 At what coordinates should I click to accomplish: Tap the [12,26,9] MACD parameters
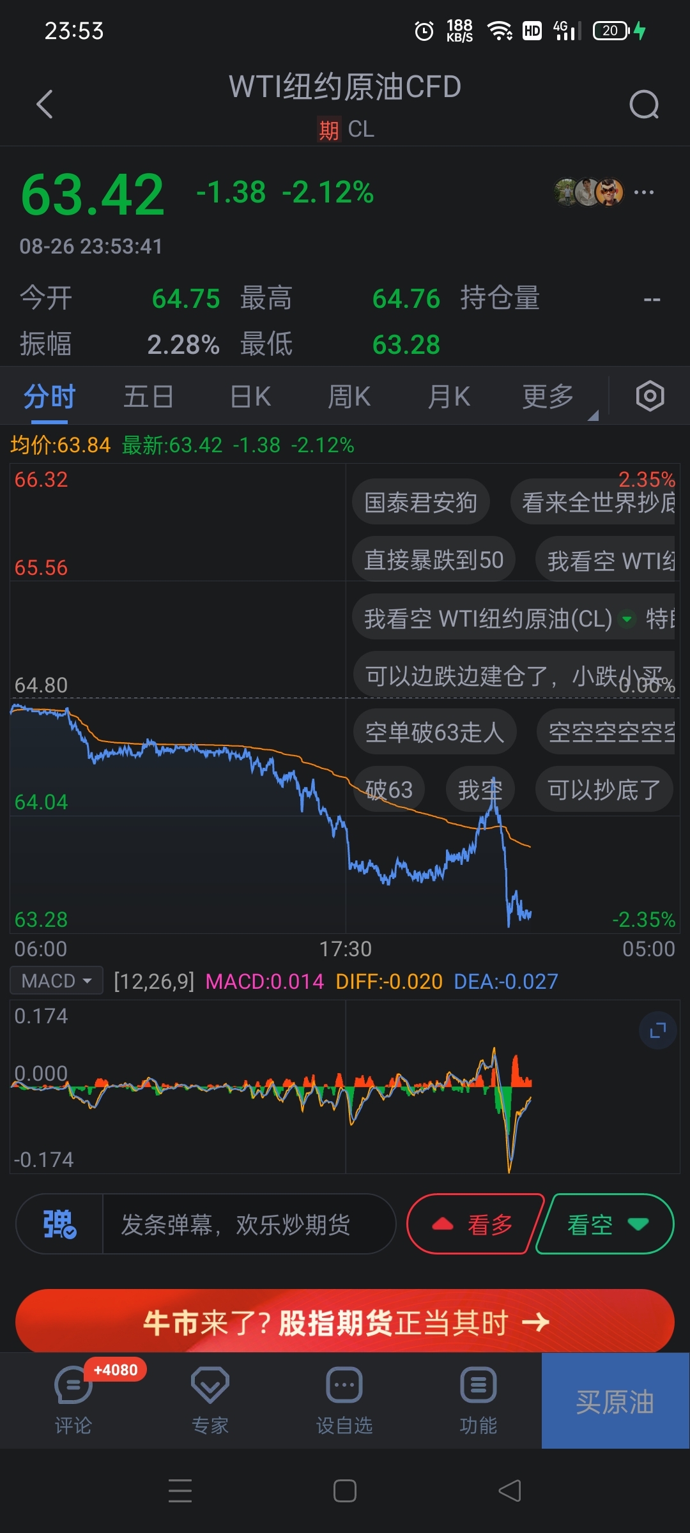tap(154, 980)
